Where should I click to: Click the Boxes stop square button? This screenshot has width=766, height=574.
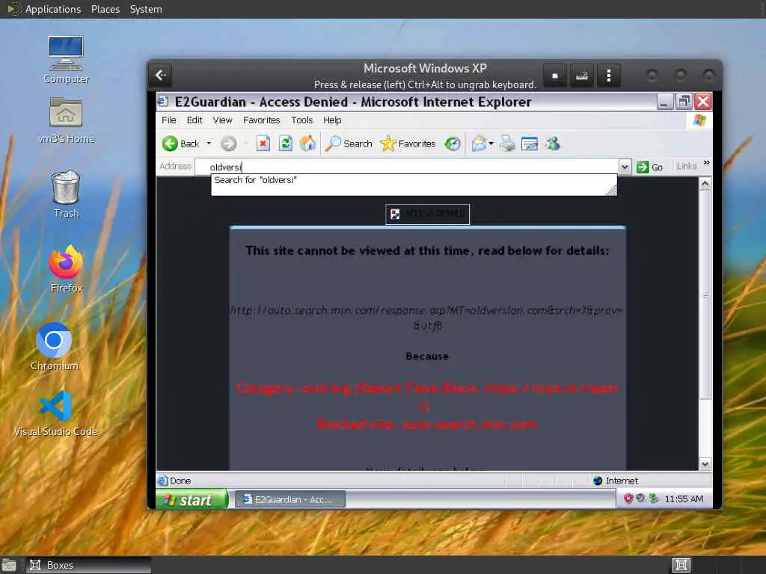(x=554, y=75)
